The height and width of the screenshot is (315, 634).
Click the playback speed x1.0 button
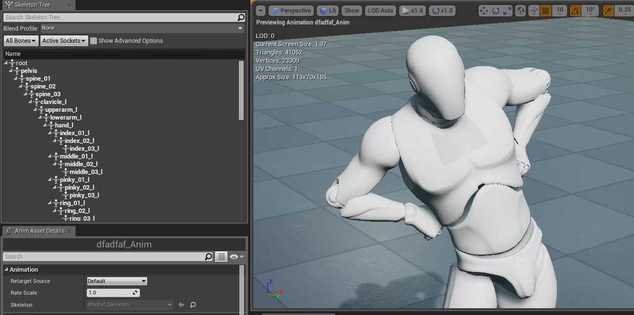[x=412, y=11]
